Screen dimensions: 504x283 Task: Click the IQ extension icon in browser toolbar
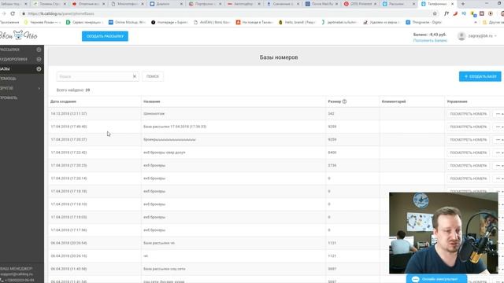coord(464,13)
